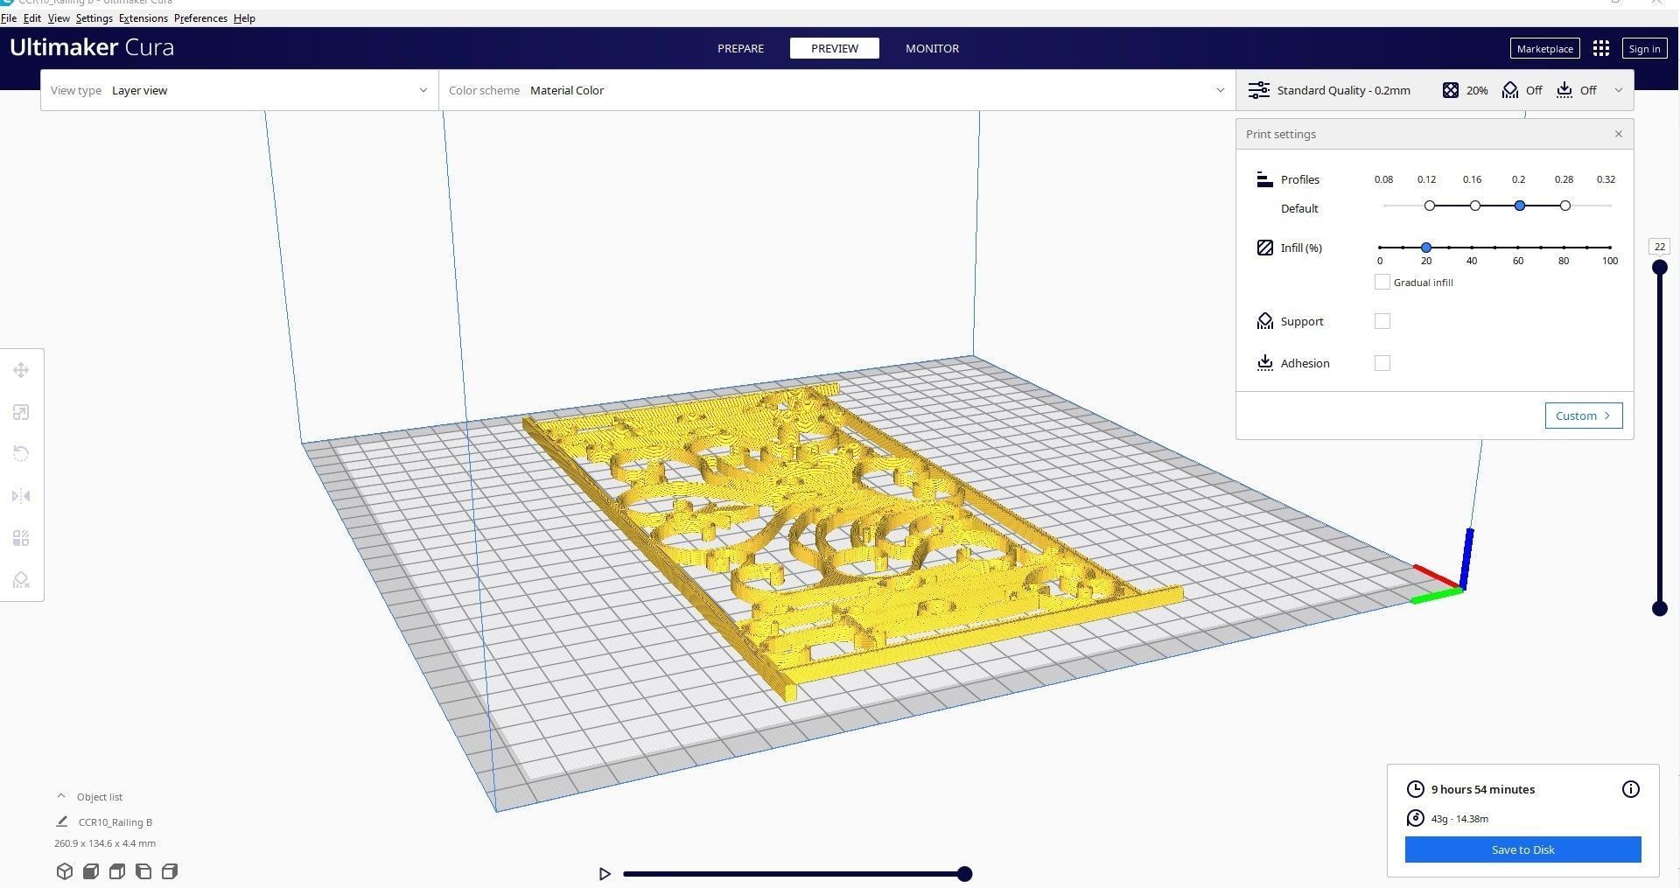1680x888 pixels.
Task: Click the print settings sliders icon
Action: tap(1258, 90)
